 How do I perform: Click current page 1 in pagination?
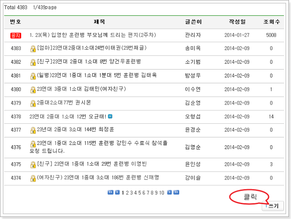[x=123, y=193]
